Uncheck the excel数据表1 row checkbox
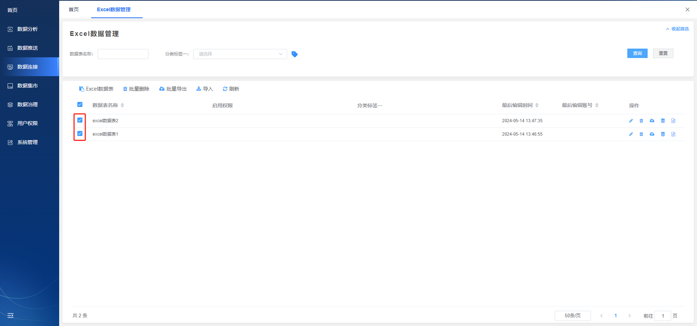This screenshot has width=697, height=326. (x=80, y=133)
